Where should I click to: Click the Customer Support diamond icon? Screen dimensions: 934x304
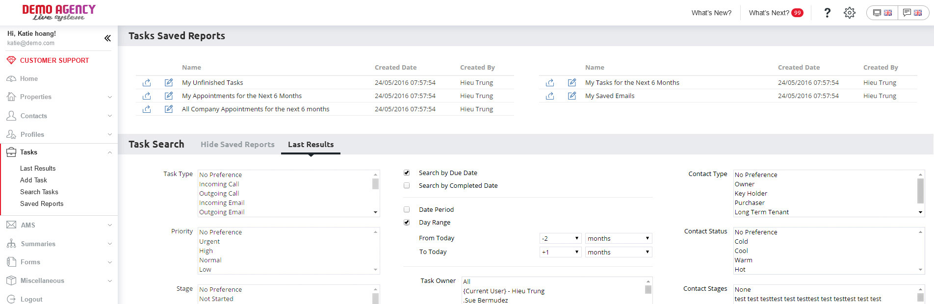[11, 60]
